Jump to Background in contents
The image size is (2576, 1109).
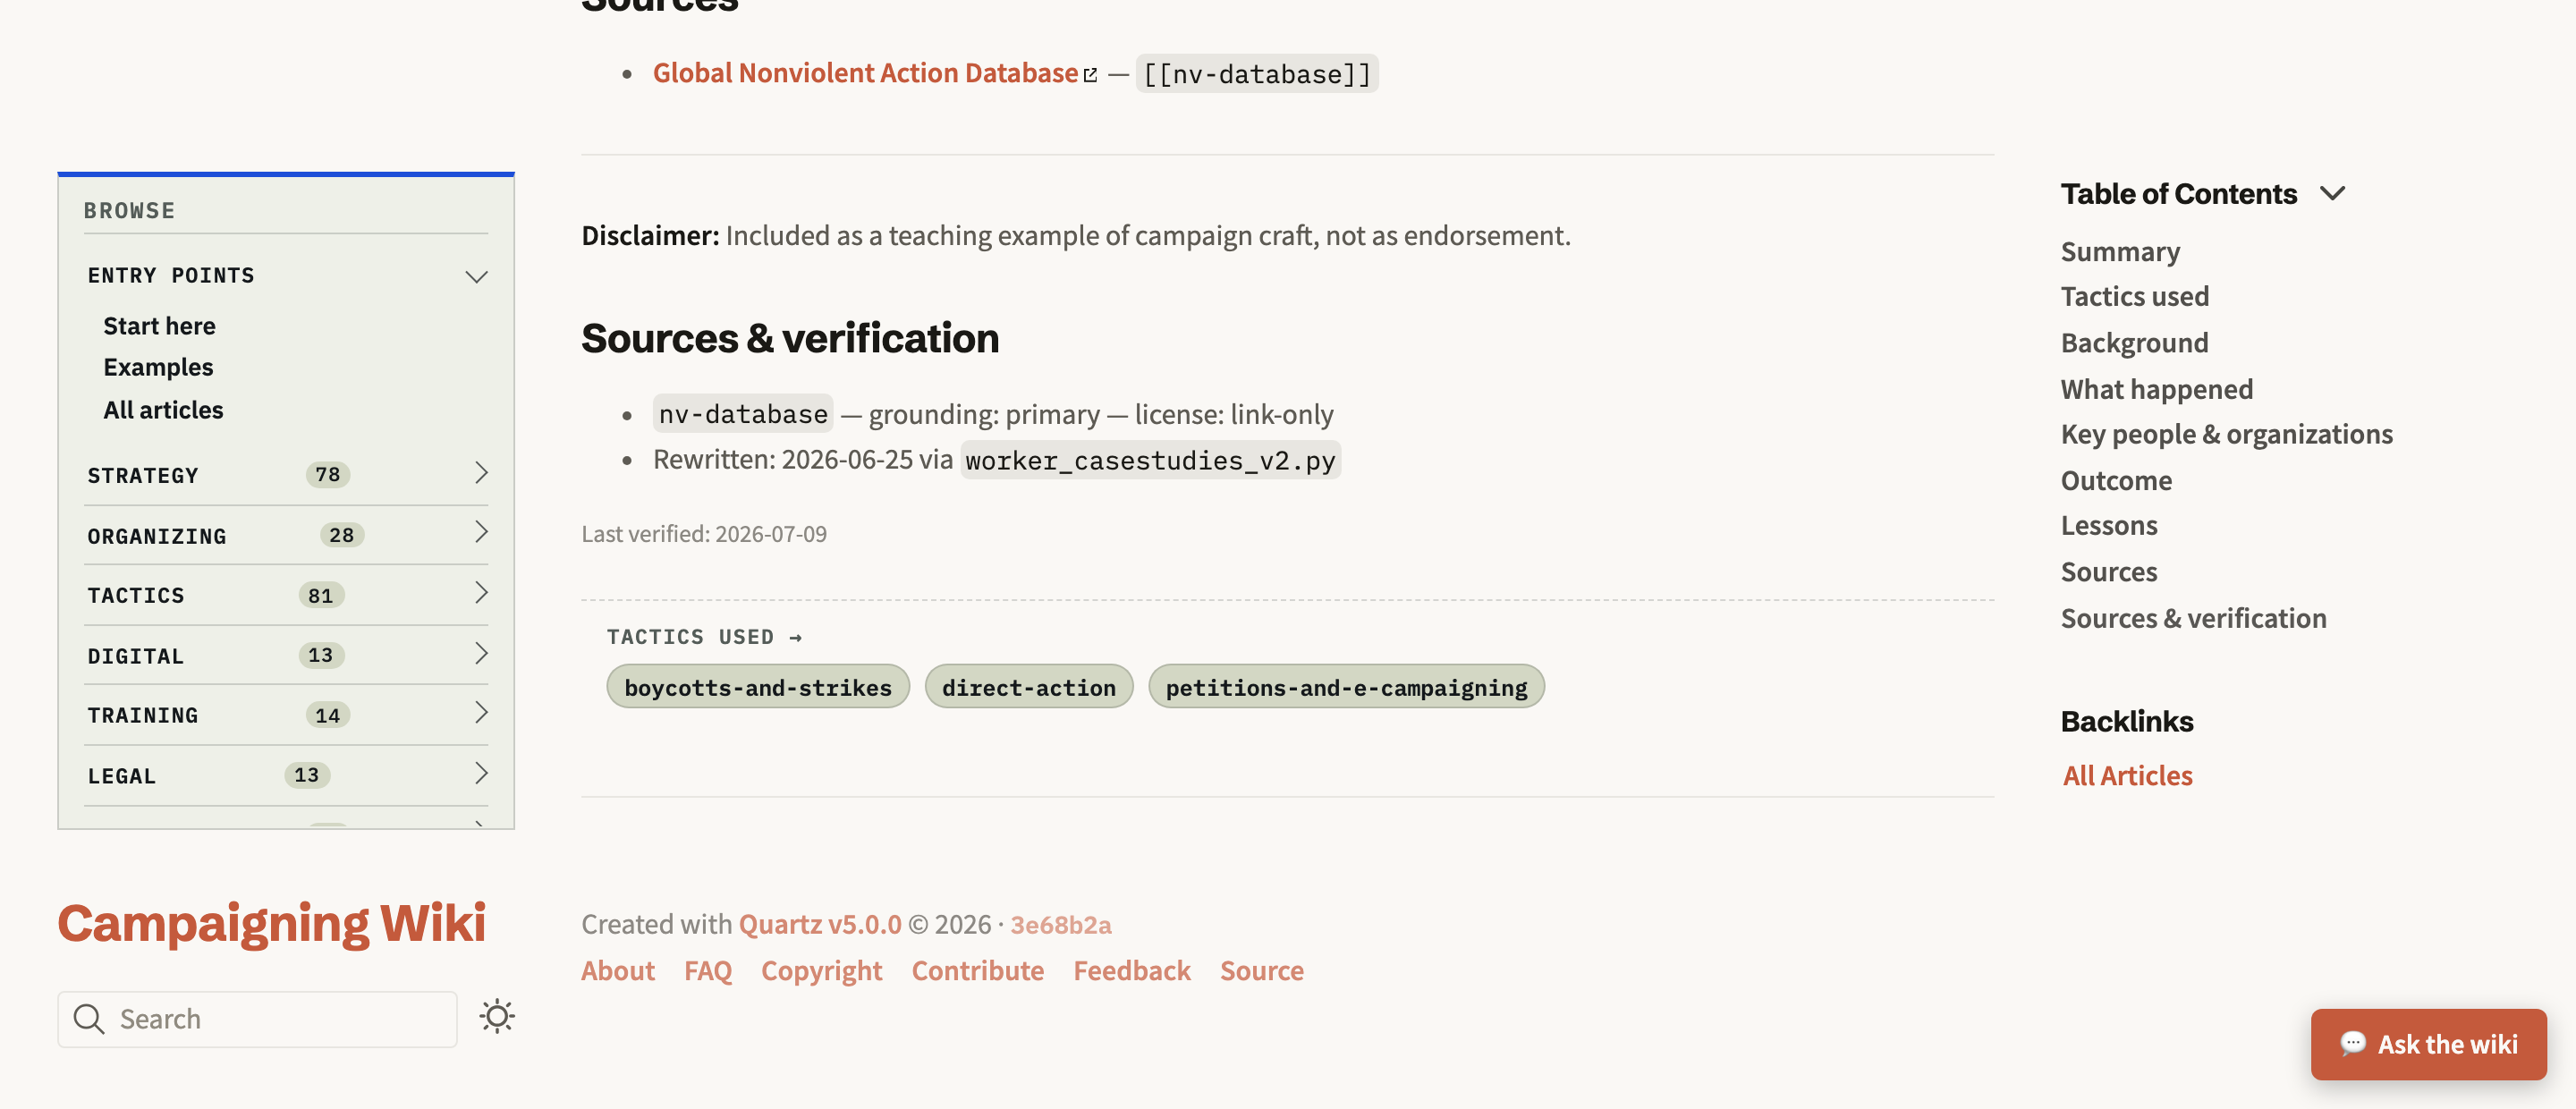coord(2134,343)
